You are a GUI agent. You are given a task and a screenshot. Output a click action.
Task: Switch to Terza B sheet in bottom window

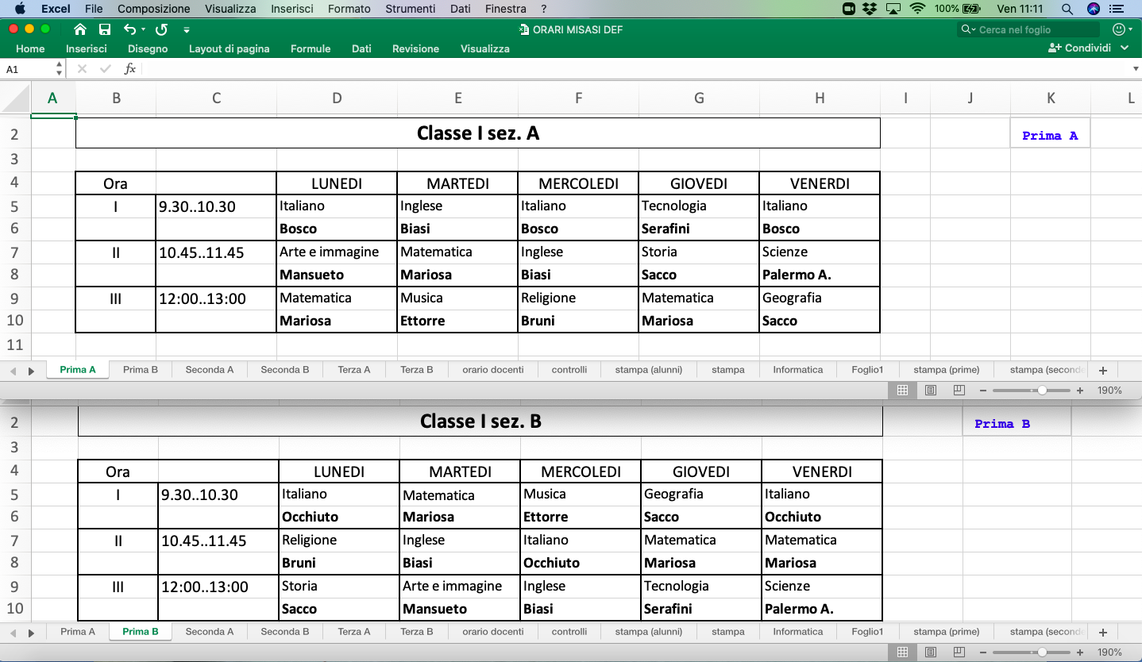[417, 632]
